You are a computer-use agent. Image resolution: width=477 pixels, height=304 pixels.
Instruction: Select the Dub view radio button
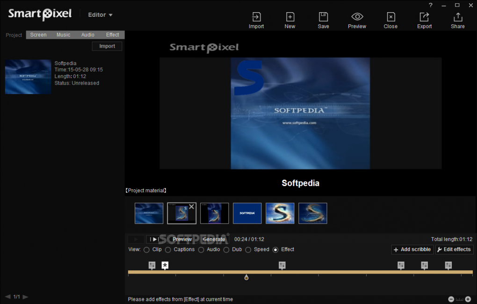(x=226, y=250)
